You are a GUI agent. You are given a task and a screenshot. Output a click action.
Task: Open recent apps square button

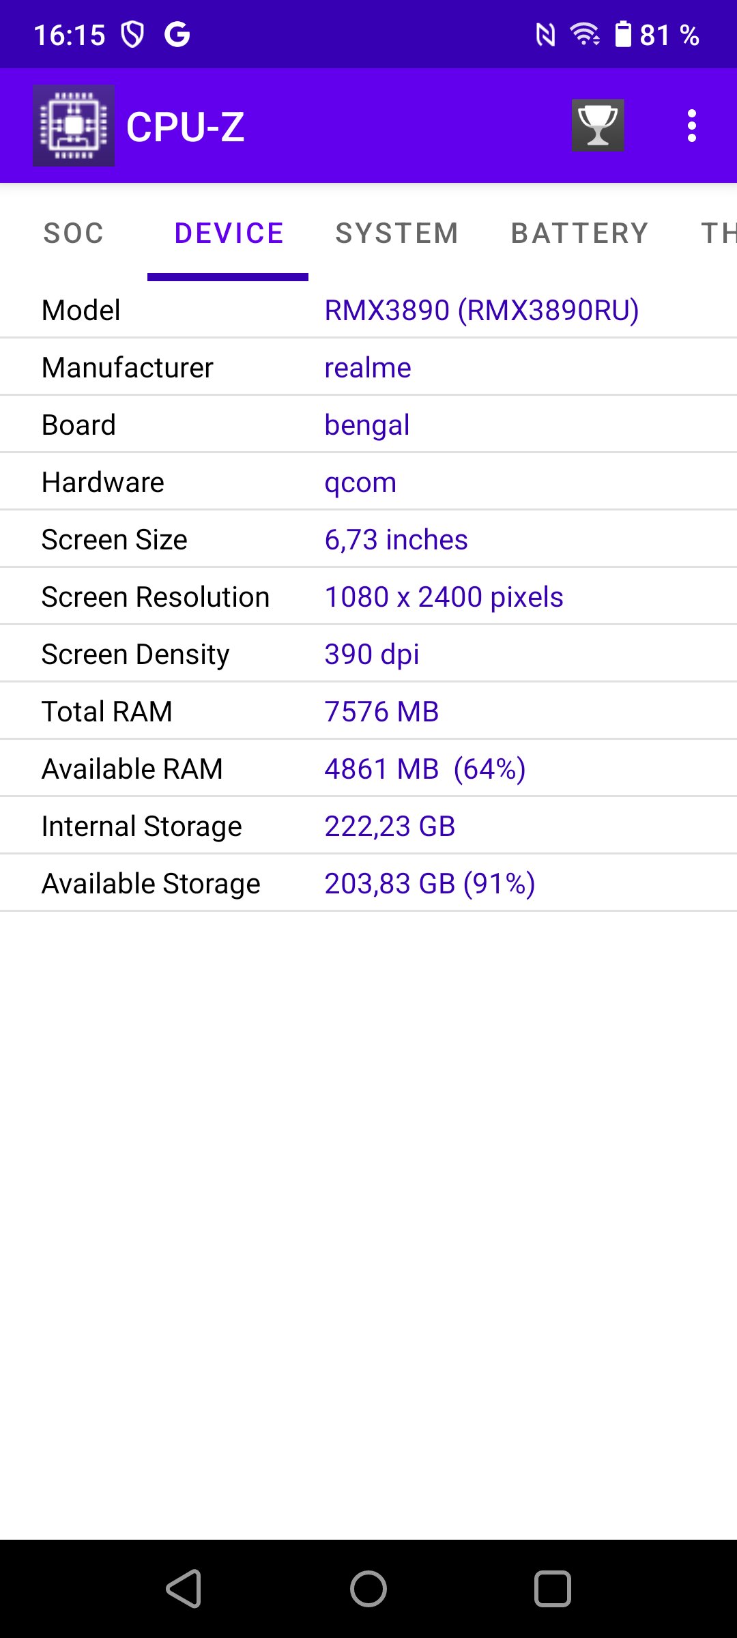click(553, 1589)
